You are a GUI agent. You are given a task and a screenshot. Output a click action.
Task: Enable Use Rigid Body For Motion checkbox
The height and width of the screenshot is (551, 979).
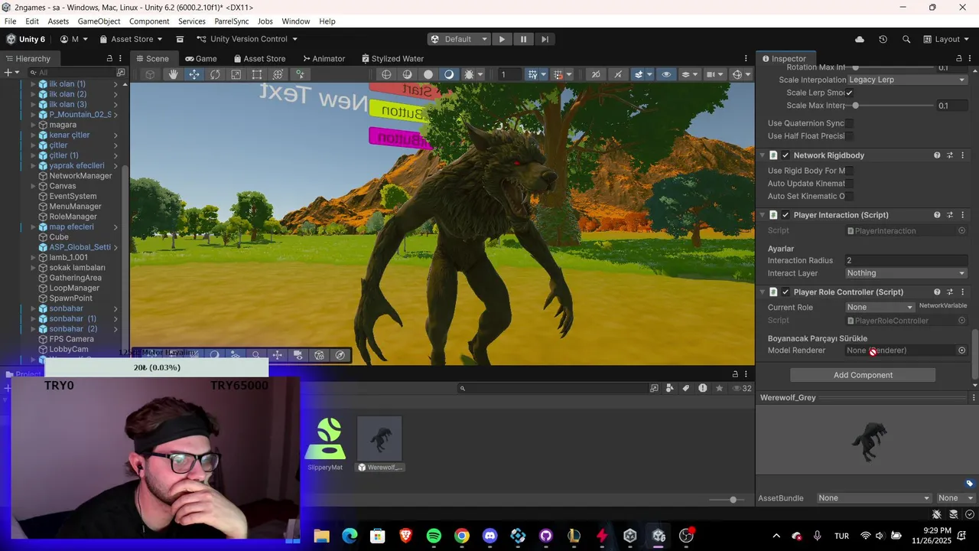[x=849, y=171]
